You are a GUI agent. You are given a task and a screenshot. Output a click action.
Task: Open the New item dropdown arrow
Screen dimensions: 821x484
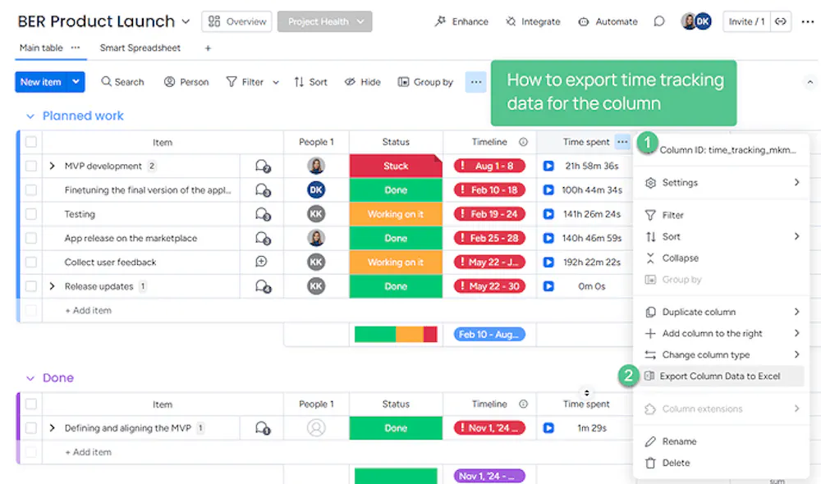tap(76, 82)
